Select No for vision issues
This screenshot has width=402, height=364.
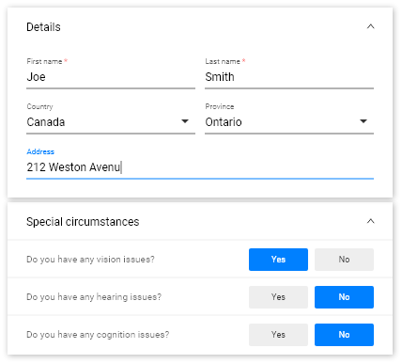tap(344, 260)
